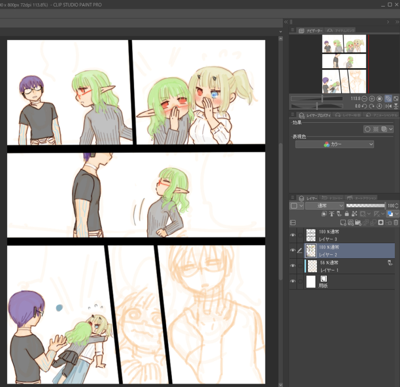Screen dimensions: 400x387
Task: Switch to the アイテムバンク tab
Action: (x=341, y=30)
